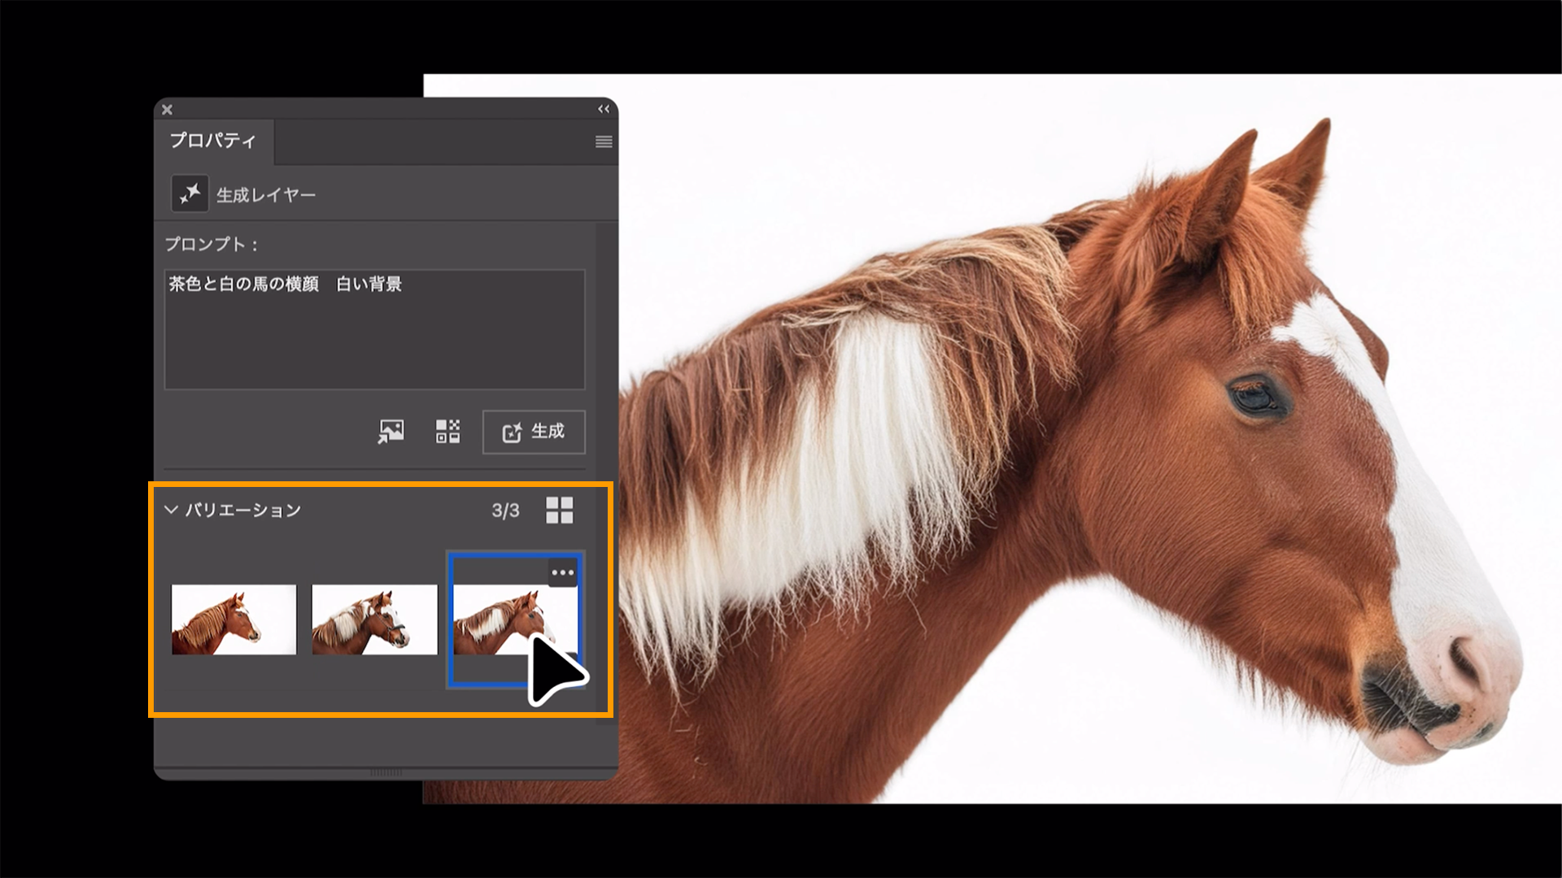Select the first horse variation thumbnail

pyautogui.click(x=234, y=619)
